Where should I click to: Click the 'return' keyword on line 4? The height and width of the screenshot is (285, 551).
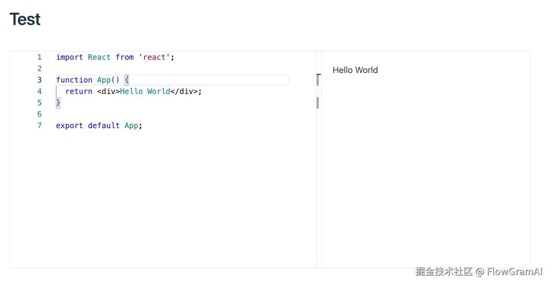pos(79,91)
